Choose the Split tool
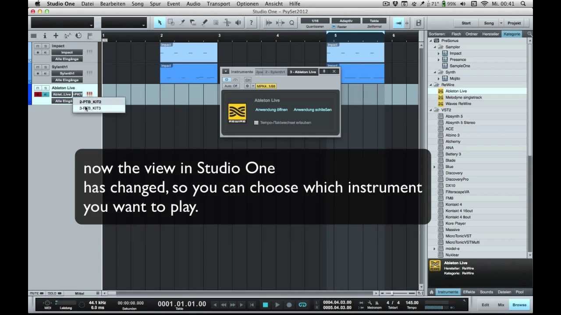Screen dimensions: 561x315 click(x=182, y=23)
